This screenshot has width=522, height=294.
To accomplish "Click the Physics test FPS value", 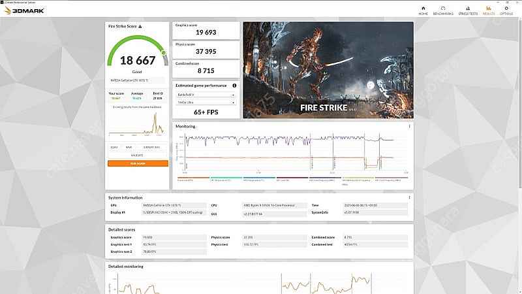I will [x=274, y=244].
